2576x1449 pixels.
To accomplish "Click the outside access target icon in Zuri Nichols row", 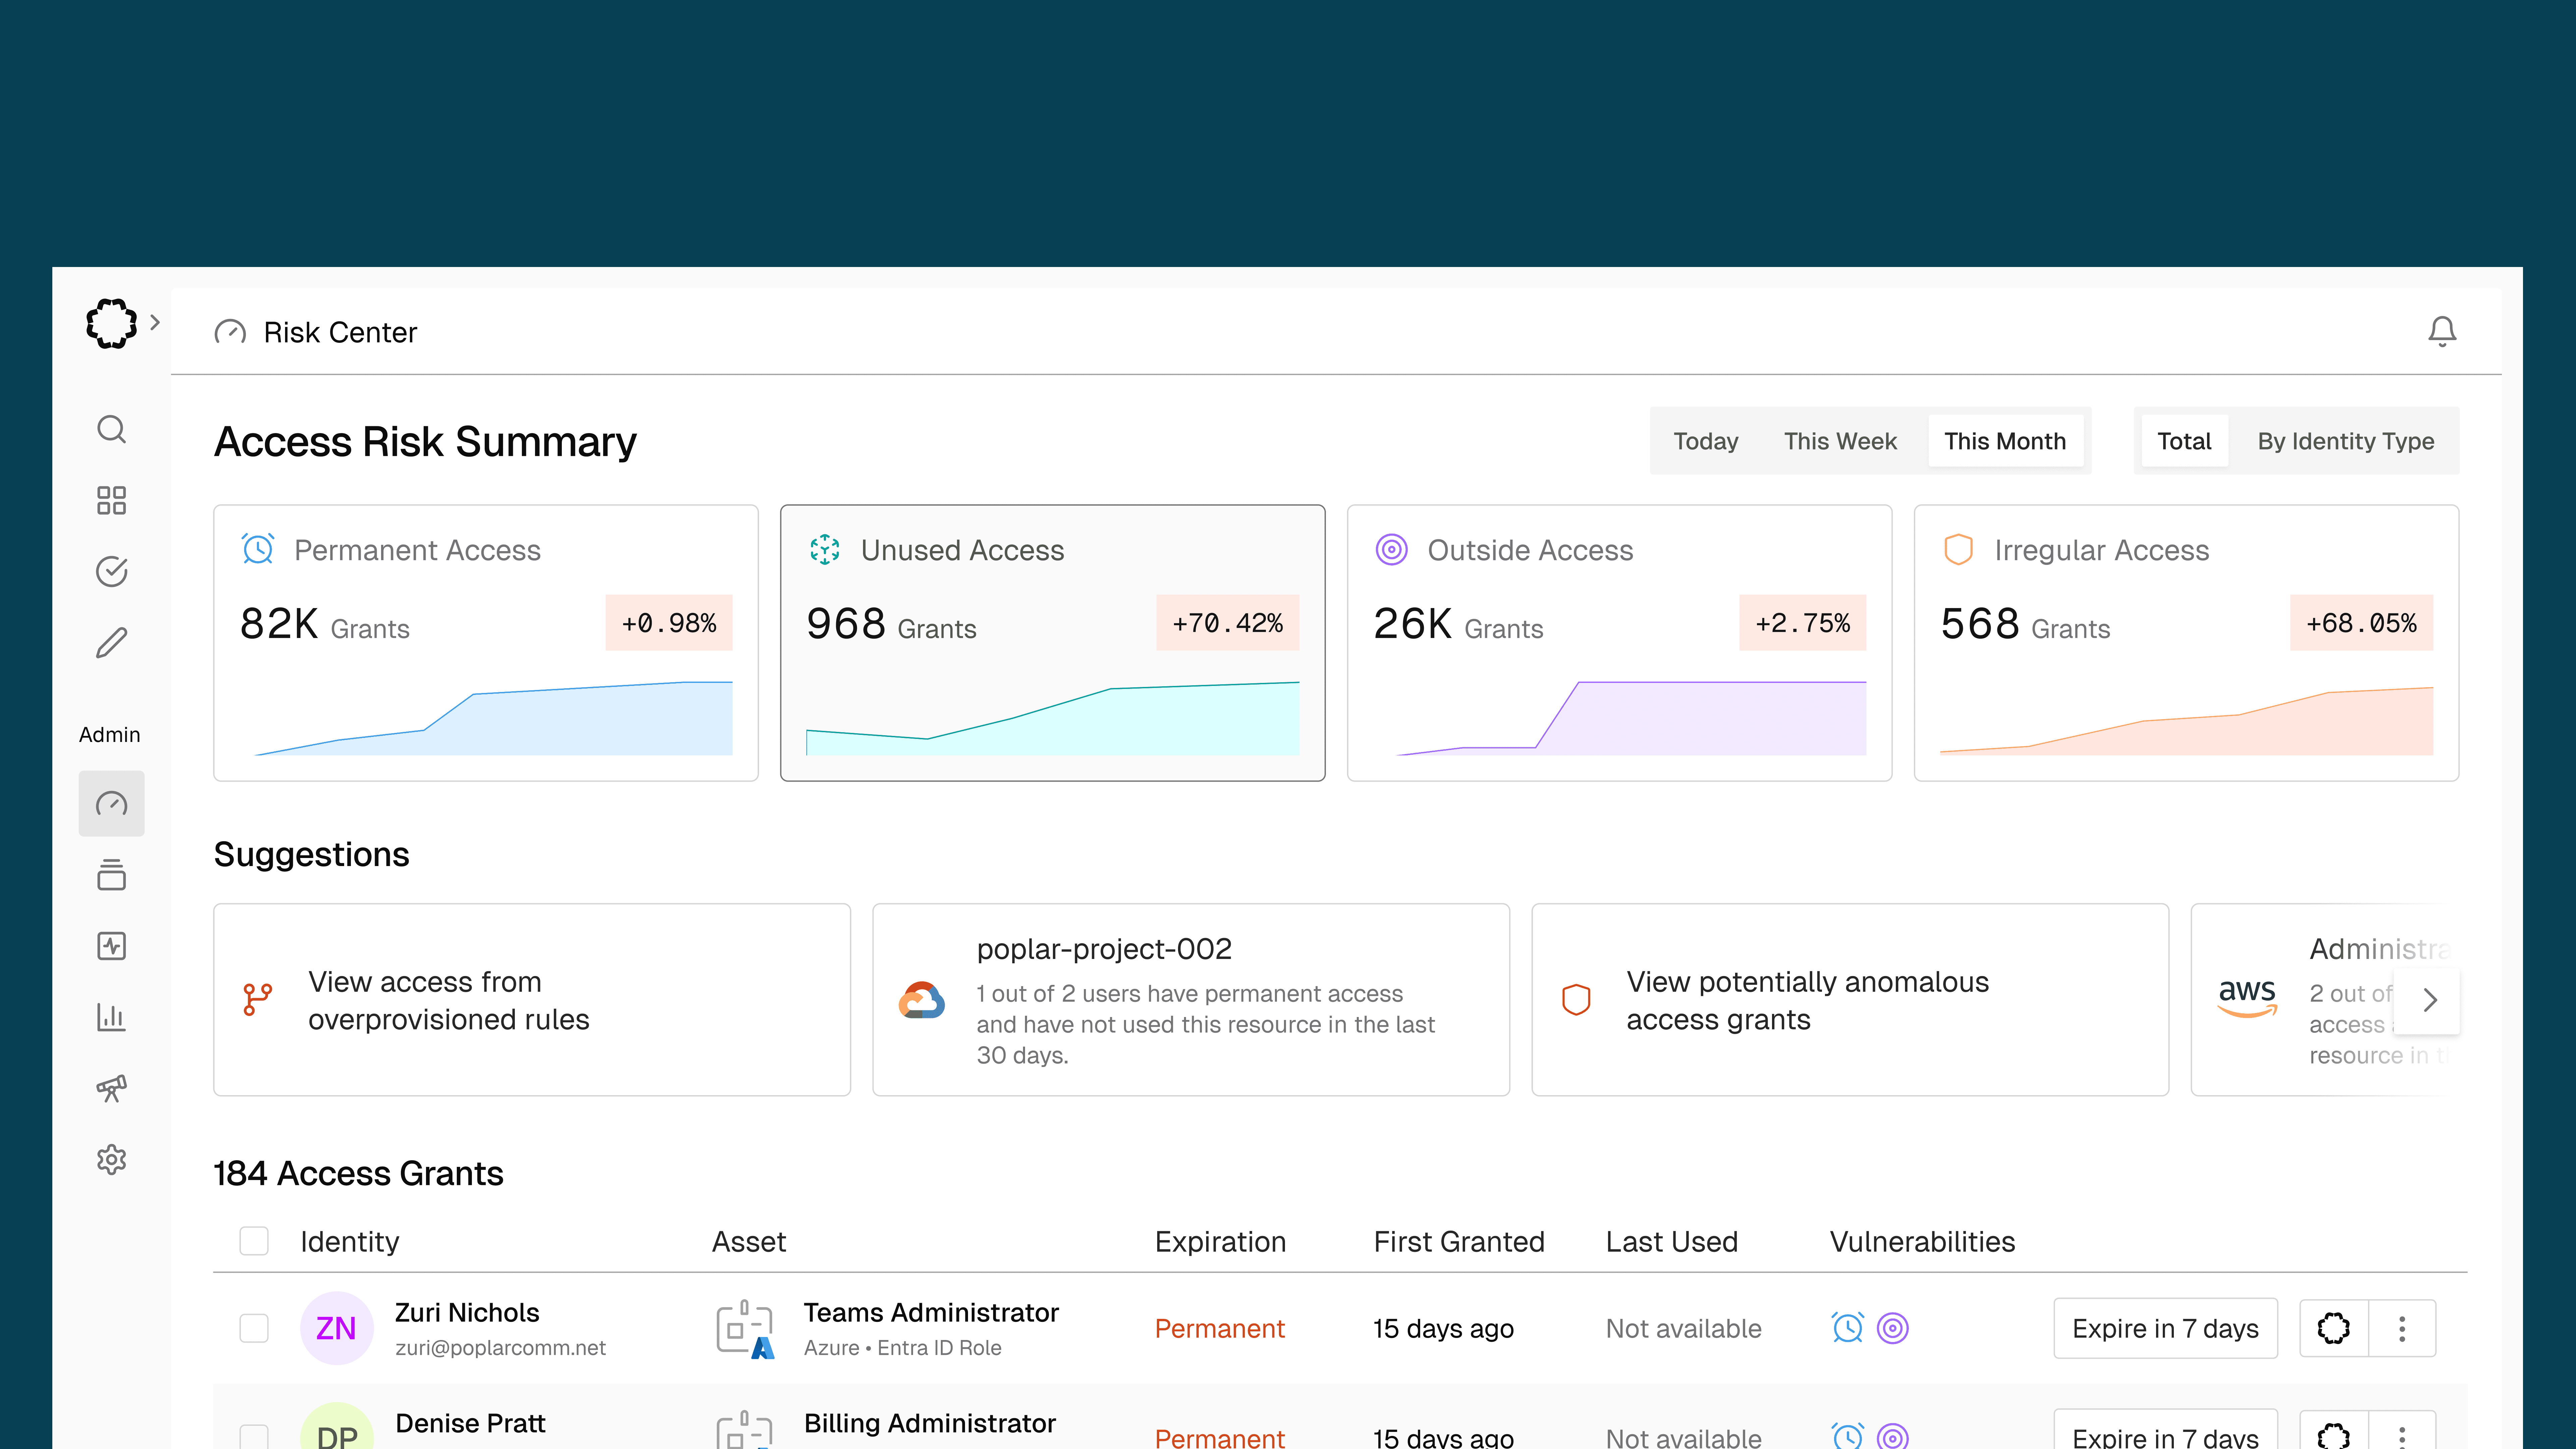I will (1893, 1328).
